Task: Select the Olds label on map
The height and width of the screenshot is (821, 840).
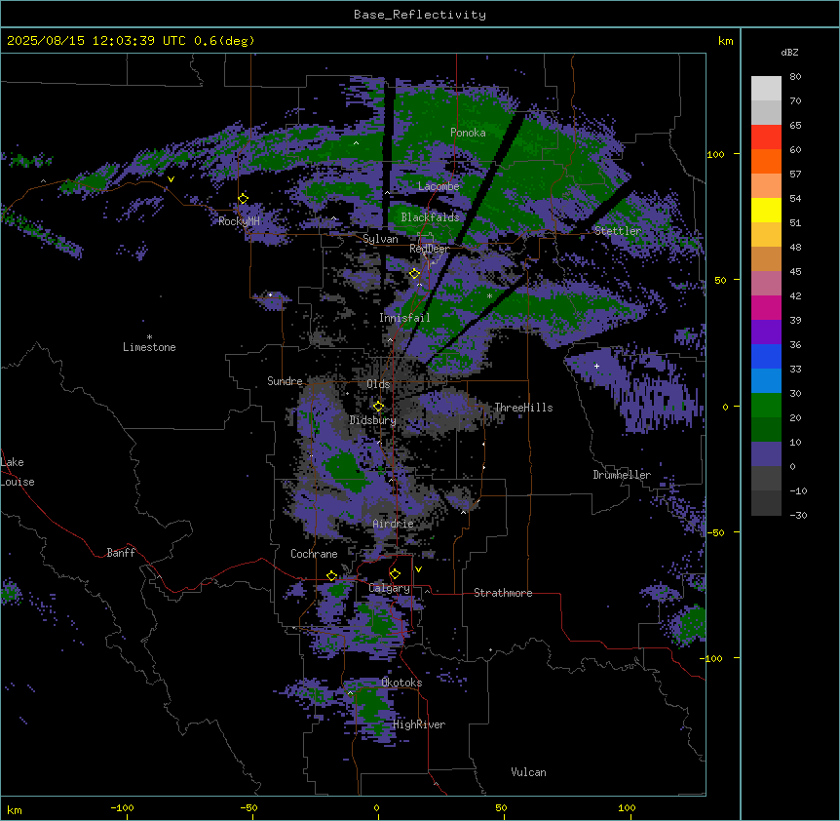Action: pyautogui.click(x=378, y=384)
